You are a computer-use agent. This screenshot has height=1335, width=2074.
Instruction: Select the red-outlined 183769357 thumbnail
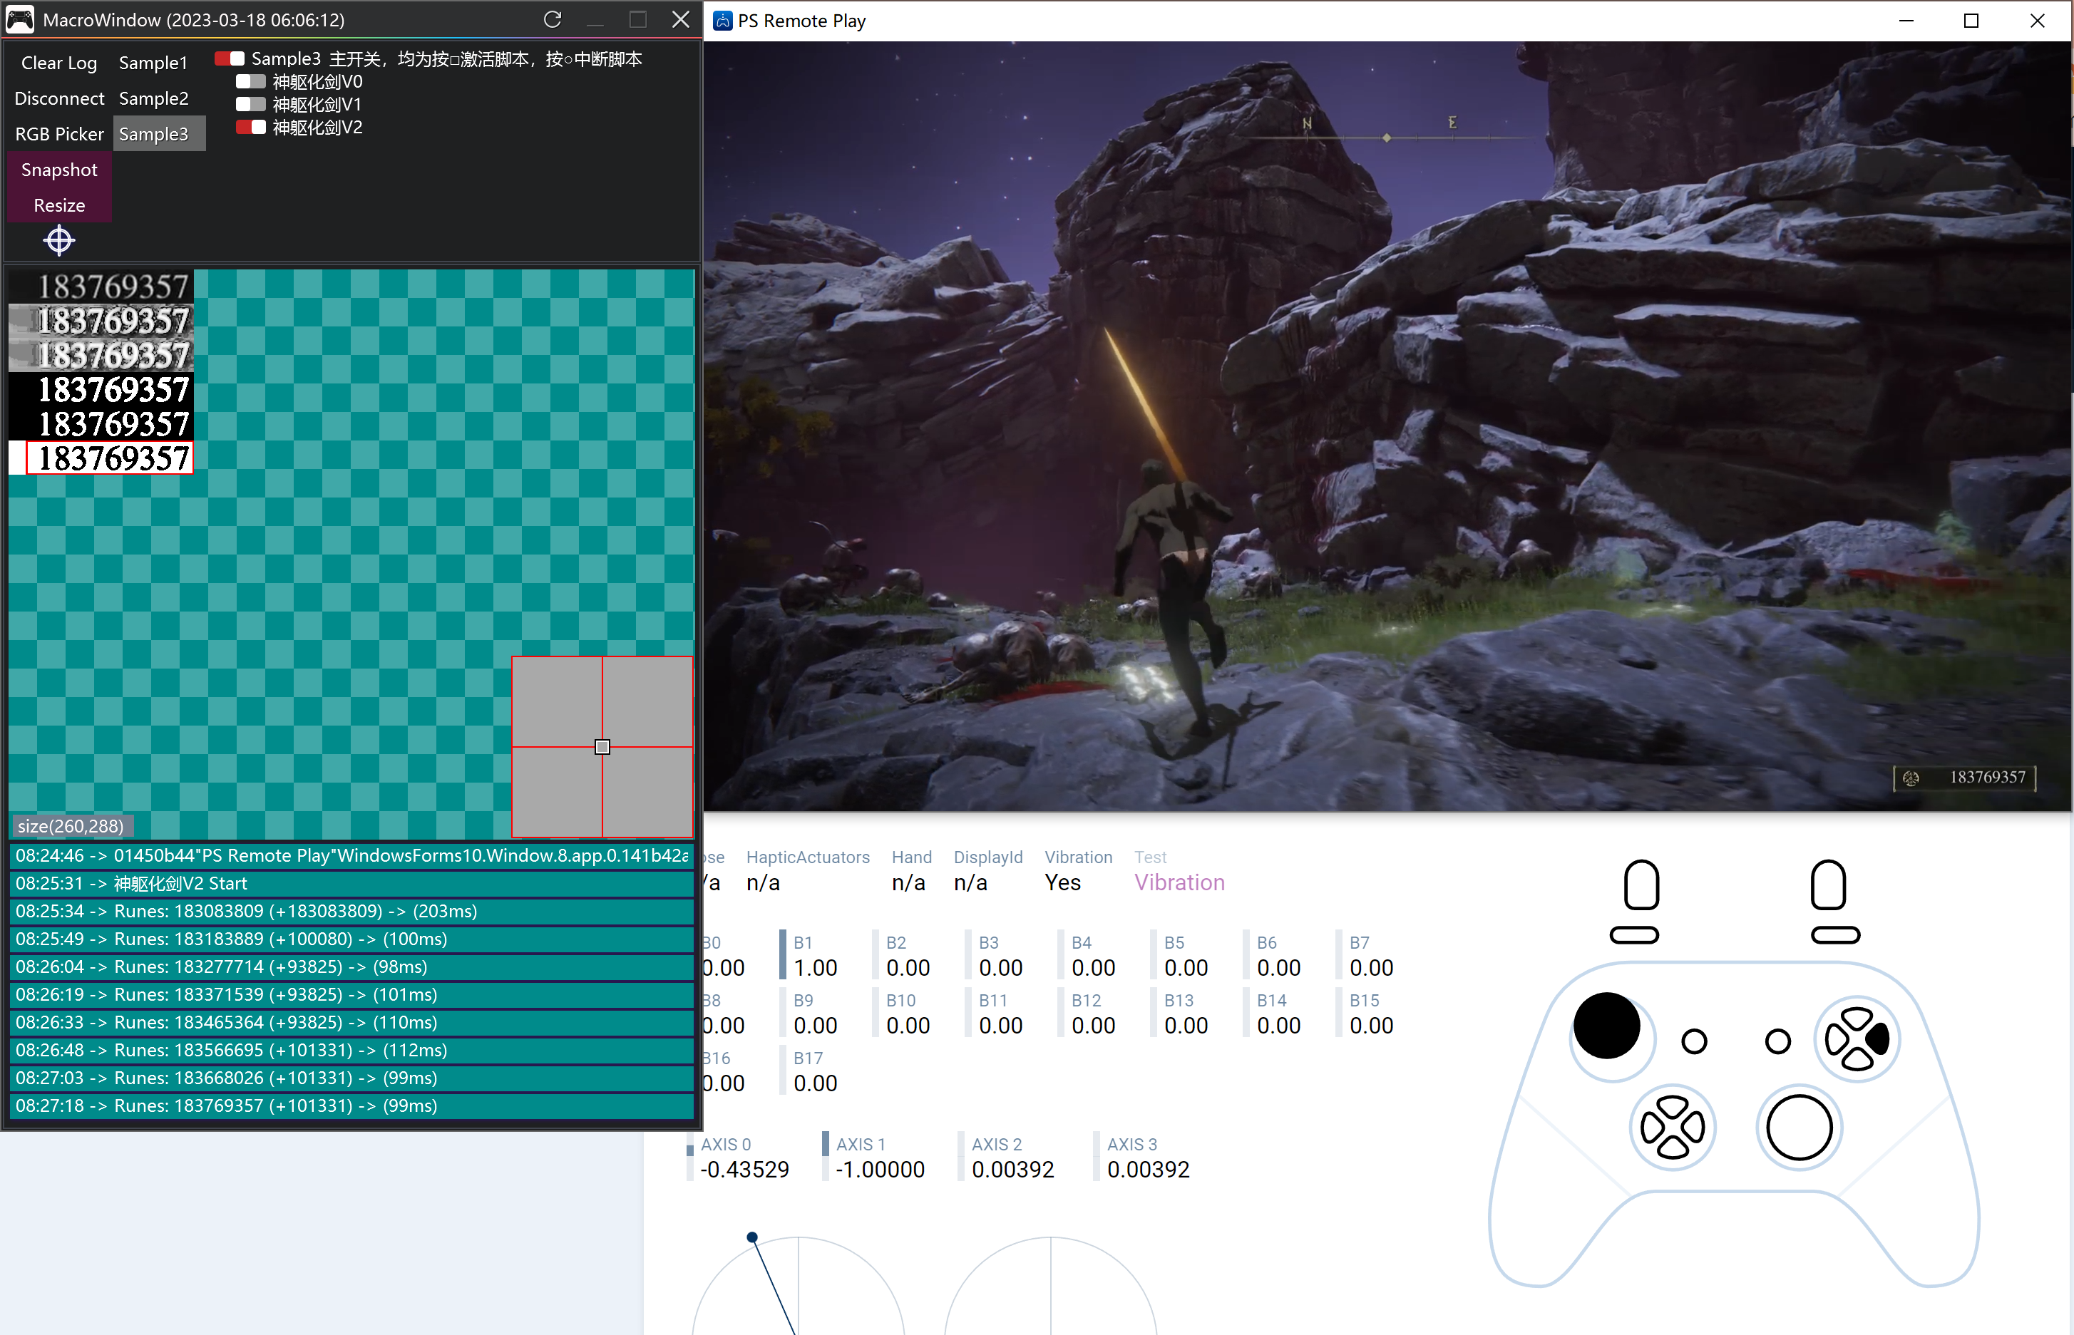tap(109, 458)
